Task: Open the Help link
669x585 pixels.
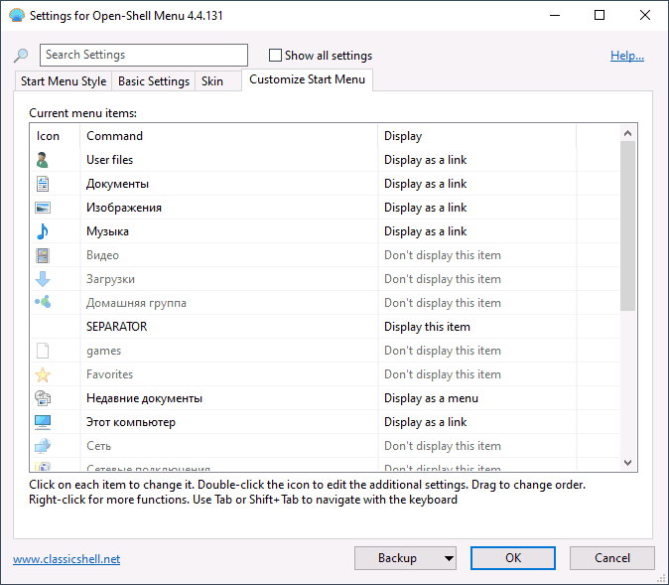Action: pos(626,56)
